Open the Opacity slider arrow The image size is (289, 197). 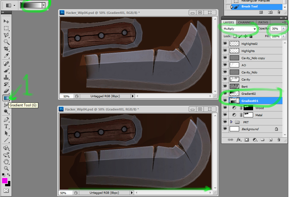tap(283, 29)
